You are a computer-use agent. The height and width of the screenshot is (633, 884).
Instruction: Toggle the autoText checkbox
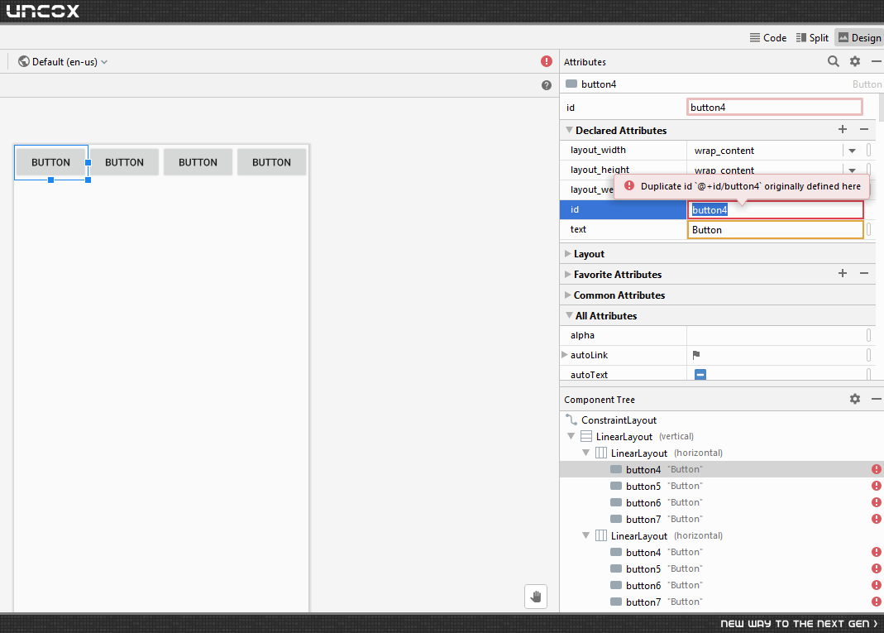click(700, 375)
